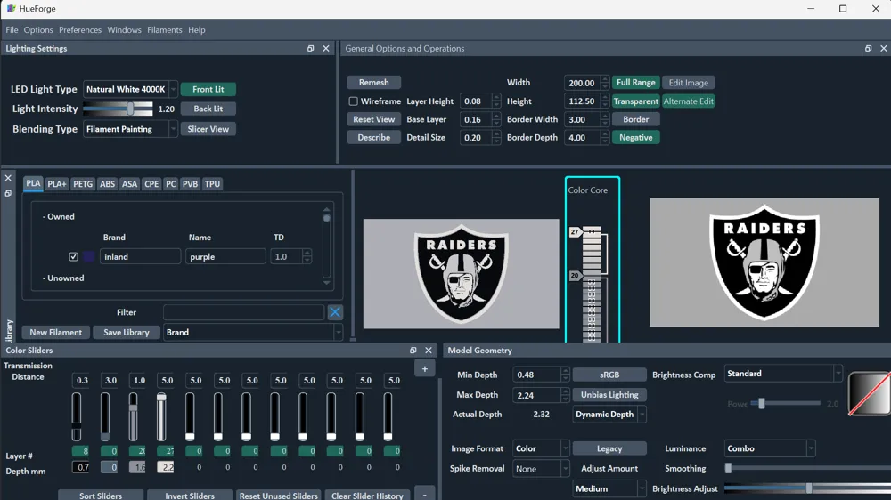The image size is (891, 500).
Task: Add a color slider with plus button
Action: click(424, 369)
